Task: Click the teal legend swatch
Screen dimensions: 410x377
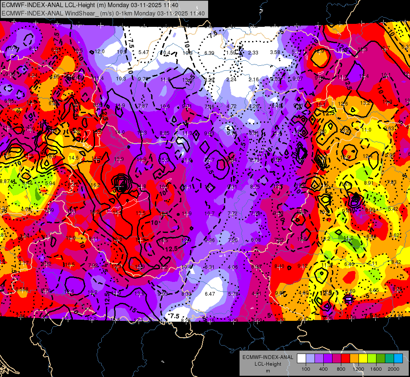Action: point(389,359)
